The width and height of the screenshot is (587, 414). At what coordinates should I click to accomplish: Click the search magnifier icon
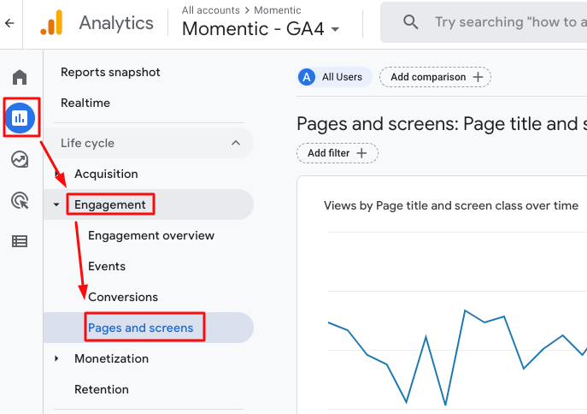tap(410, 22)
